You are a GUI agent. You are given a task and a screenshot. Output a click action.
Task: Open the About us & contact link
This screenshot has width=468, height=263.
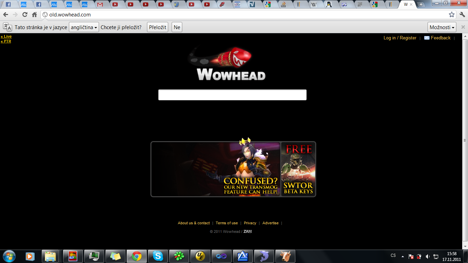pyautogui.click(x=194, y=223)
